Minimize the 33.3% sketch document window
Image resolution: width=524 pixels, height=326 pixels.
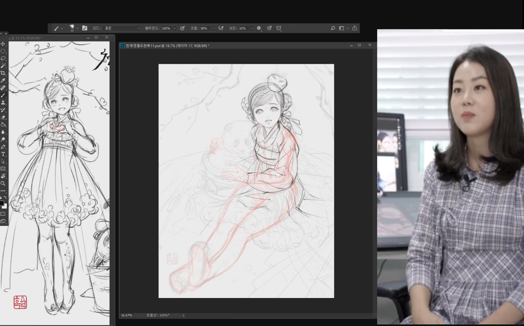pos(88,38)
